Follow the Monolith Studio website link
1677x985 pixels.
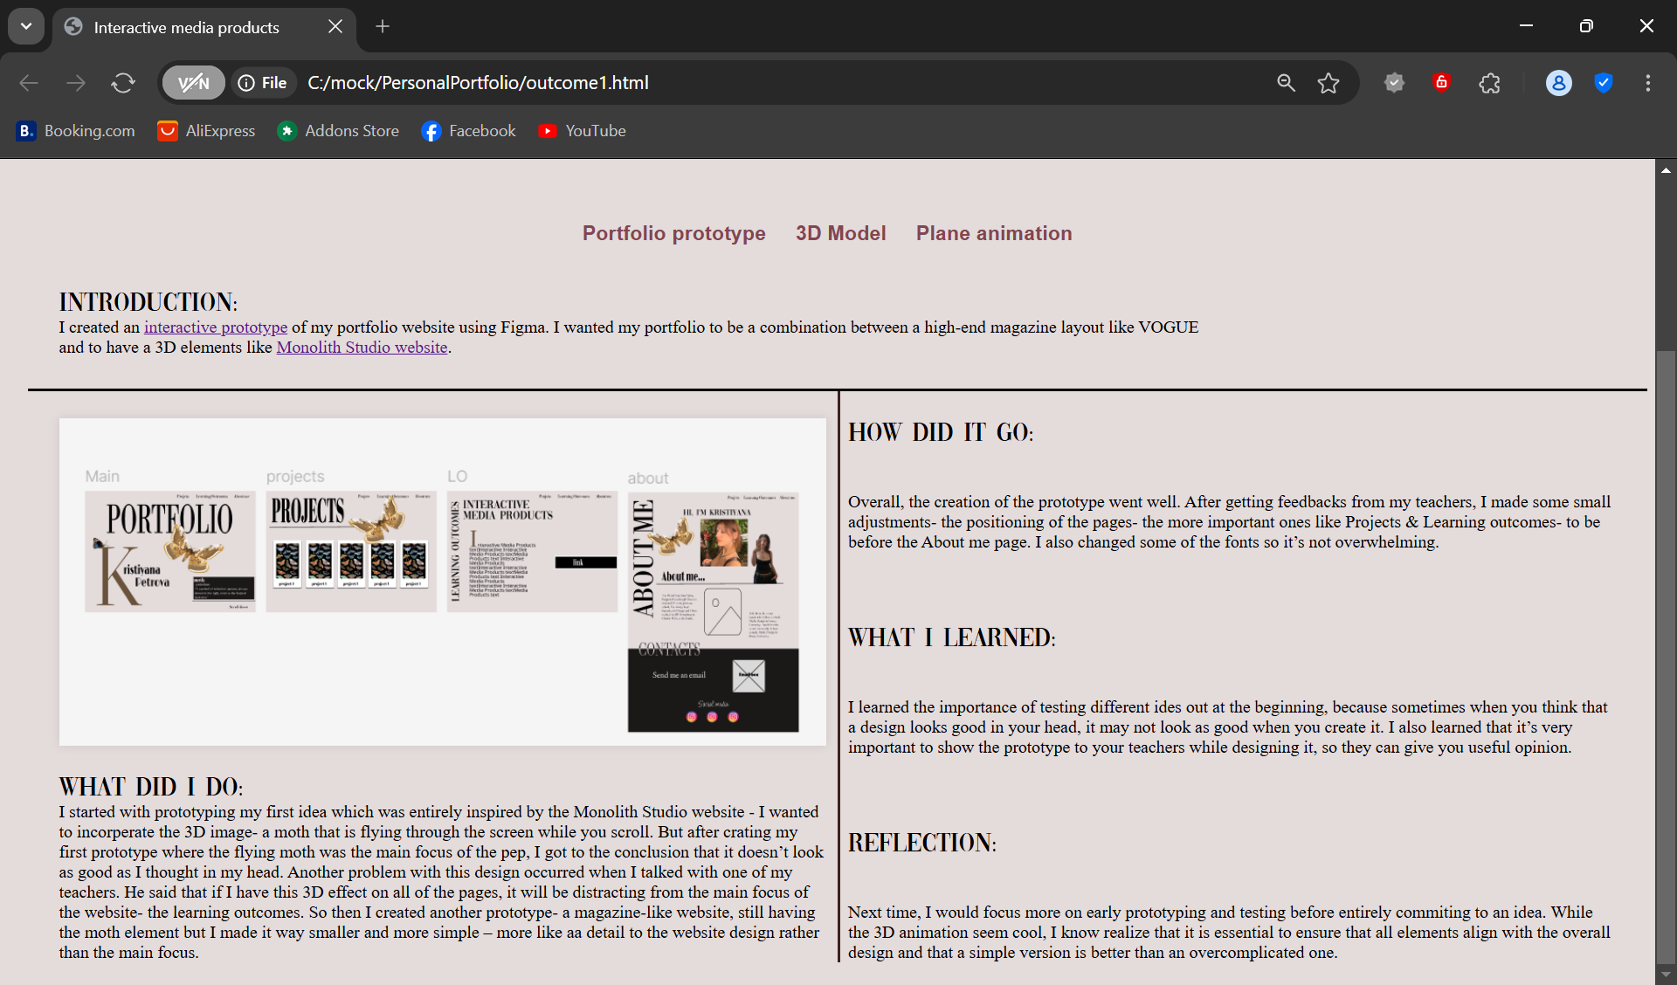pos(362,347)
